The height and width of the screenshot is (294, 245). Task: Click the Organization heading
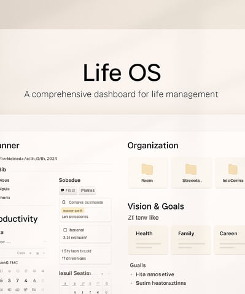tap(153, 146)
